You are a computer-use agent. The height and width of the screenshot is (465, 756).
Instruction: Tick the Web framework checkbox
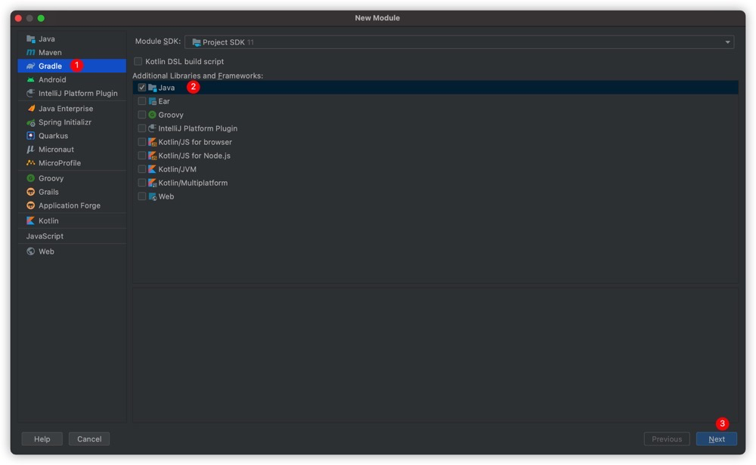pos(142,196)
